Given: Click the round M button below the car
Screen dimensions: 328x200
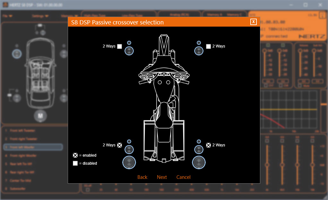Looking at the screenshot, I should pos(40,116).
